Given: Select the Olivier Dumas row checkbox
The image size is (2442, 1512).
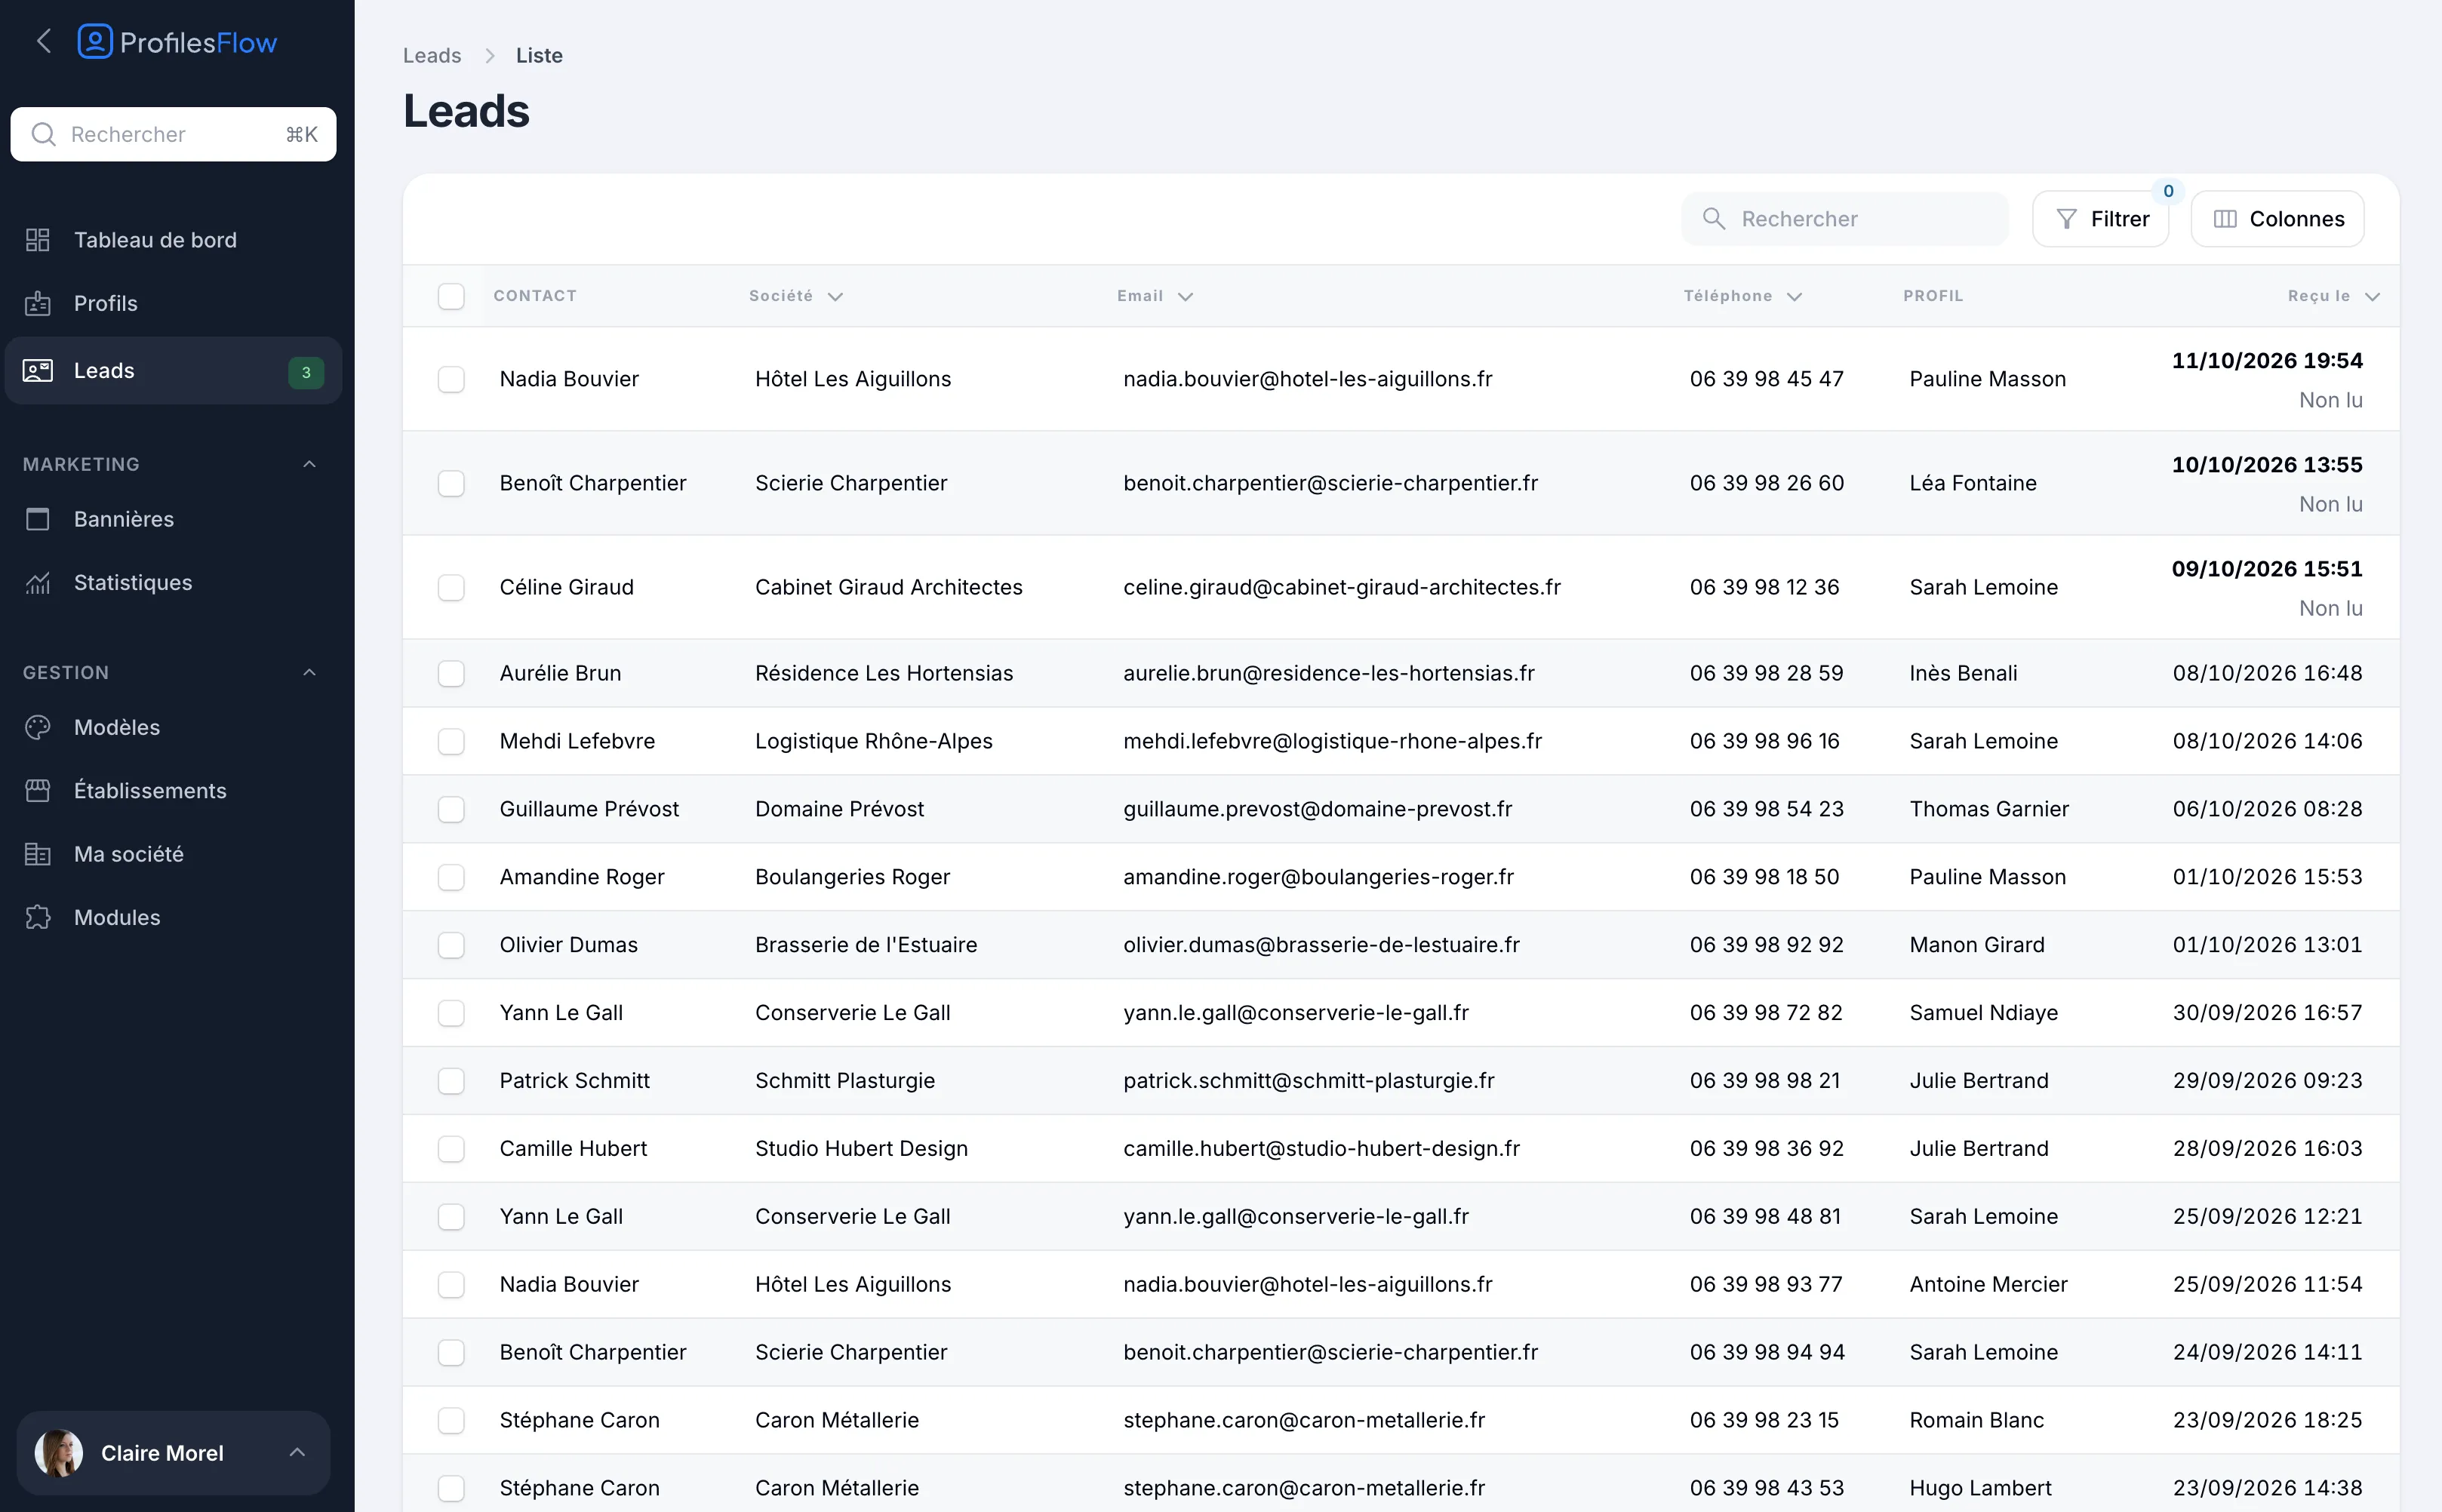Looking at the screenshot, I should (451, 945).
